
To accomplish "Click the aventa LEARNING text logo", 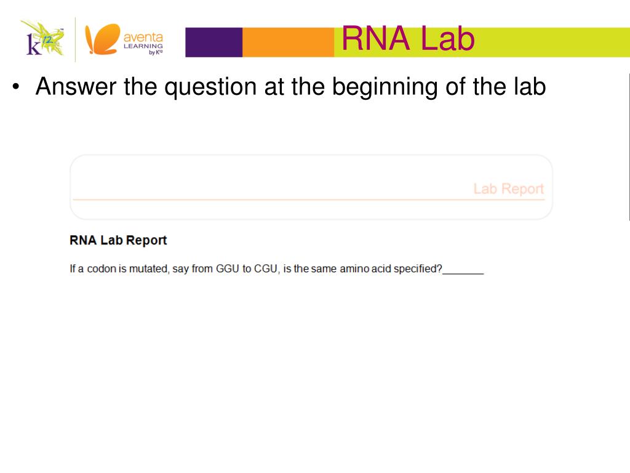I will click(143, 41).
